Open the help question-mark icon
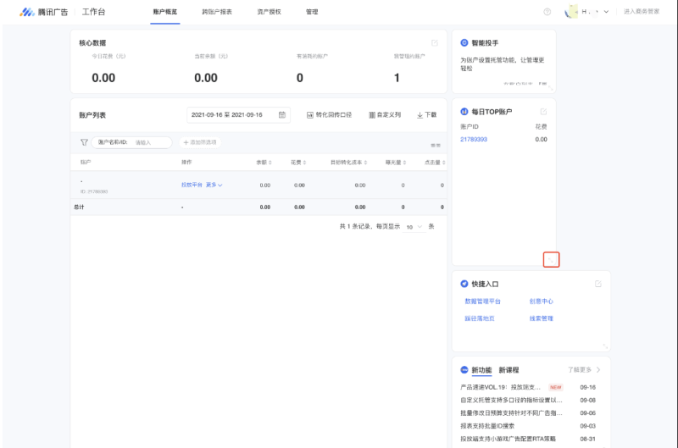This screenshot has height=448, width=678. 547,12
